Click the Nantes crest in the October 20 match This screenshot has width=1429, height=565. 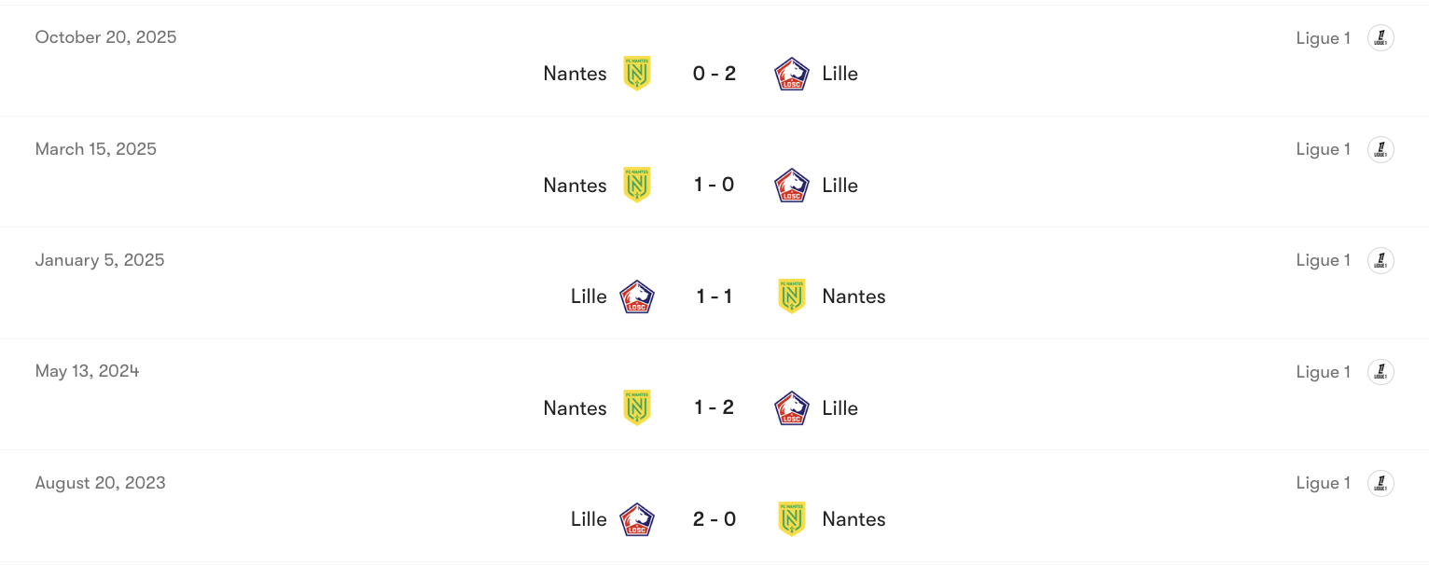point(637,74)
